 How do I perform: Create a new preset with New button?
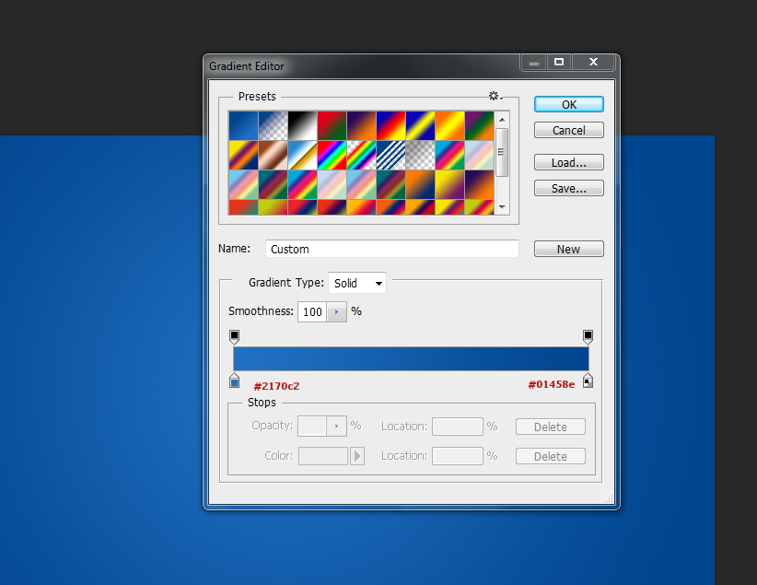coord(568,249)
